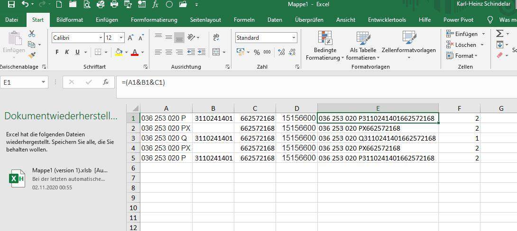Image resolution: width=517 pixels, height=231 pixels.
Task: Customize the quick access toolbar dropdown
Action: tap(196, 5)
